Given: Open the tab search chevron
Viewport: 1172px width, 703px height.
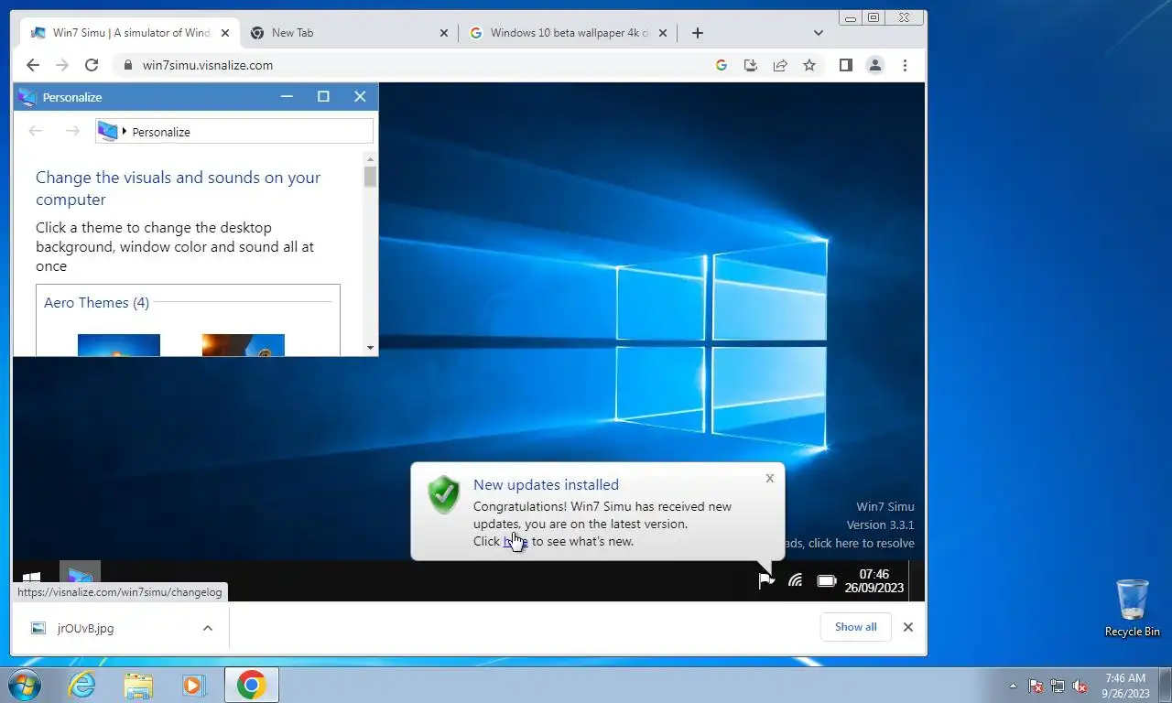Looking at the screenshot, I should click(818, 33).
